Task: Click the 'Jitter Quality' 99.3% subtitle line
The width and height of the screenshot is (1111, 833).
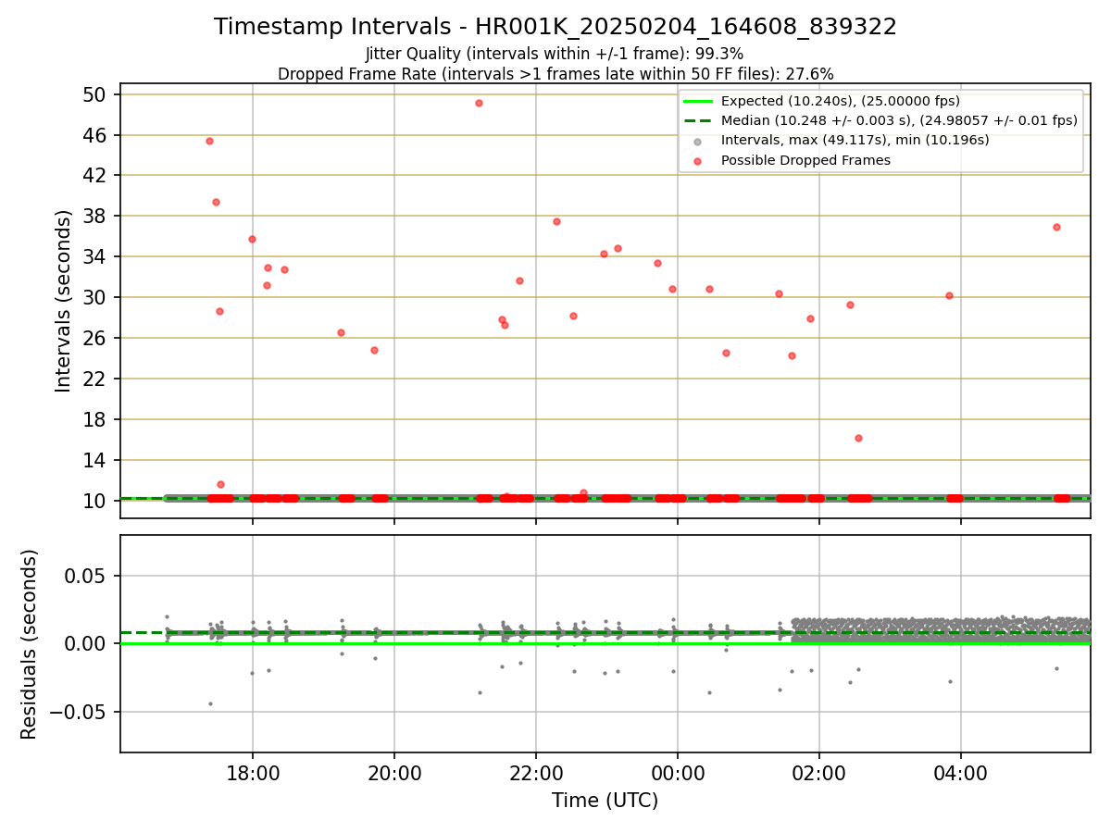Action: pyautogui.click(x=555, y=54)
